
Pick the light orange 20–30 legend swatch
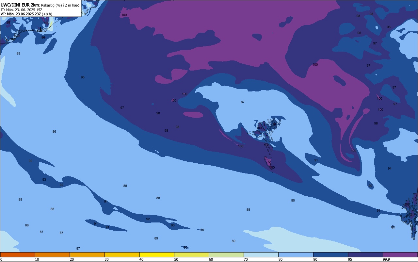tap(87, 254)
